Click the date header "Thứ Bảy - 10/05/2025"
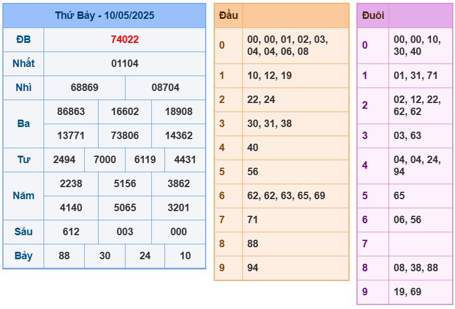This screenshot has height=309, width=455. pyautogui.click(x=104, y=15)
